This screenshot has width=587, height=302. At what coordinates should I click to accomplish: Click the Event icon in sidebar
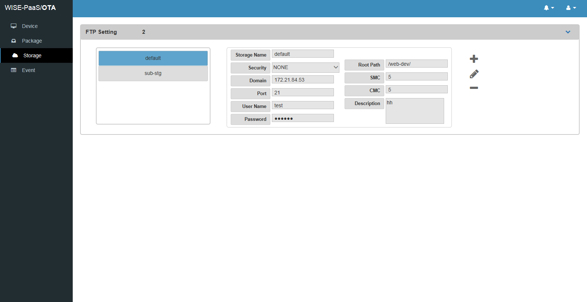point(14,70)
